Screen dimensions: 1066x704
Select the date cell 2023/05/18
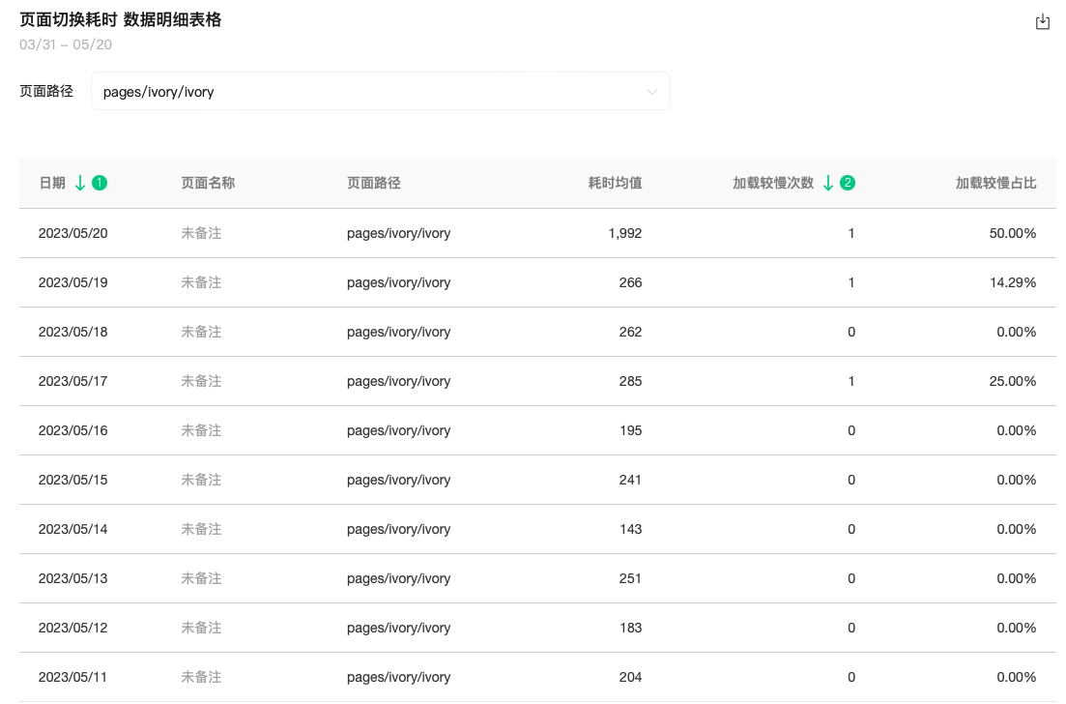point(72,332)
